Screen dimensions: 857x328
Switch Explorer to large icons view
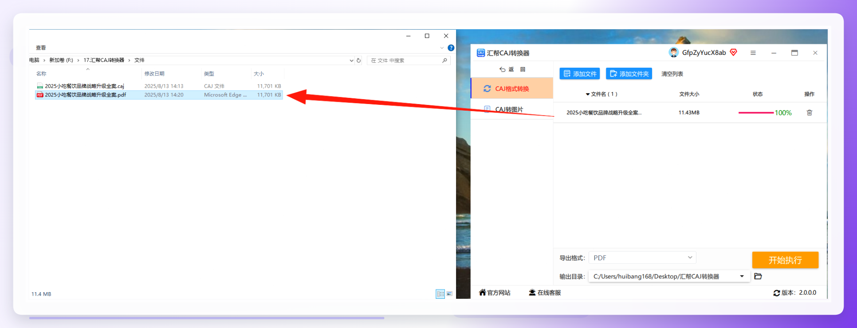[449, 294]
